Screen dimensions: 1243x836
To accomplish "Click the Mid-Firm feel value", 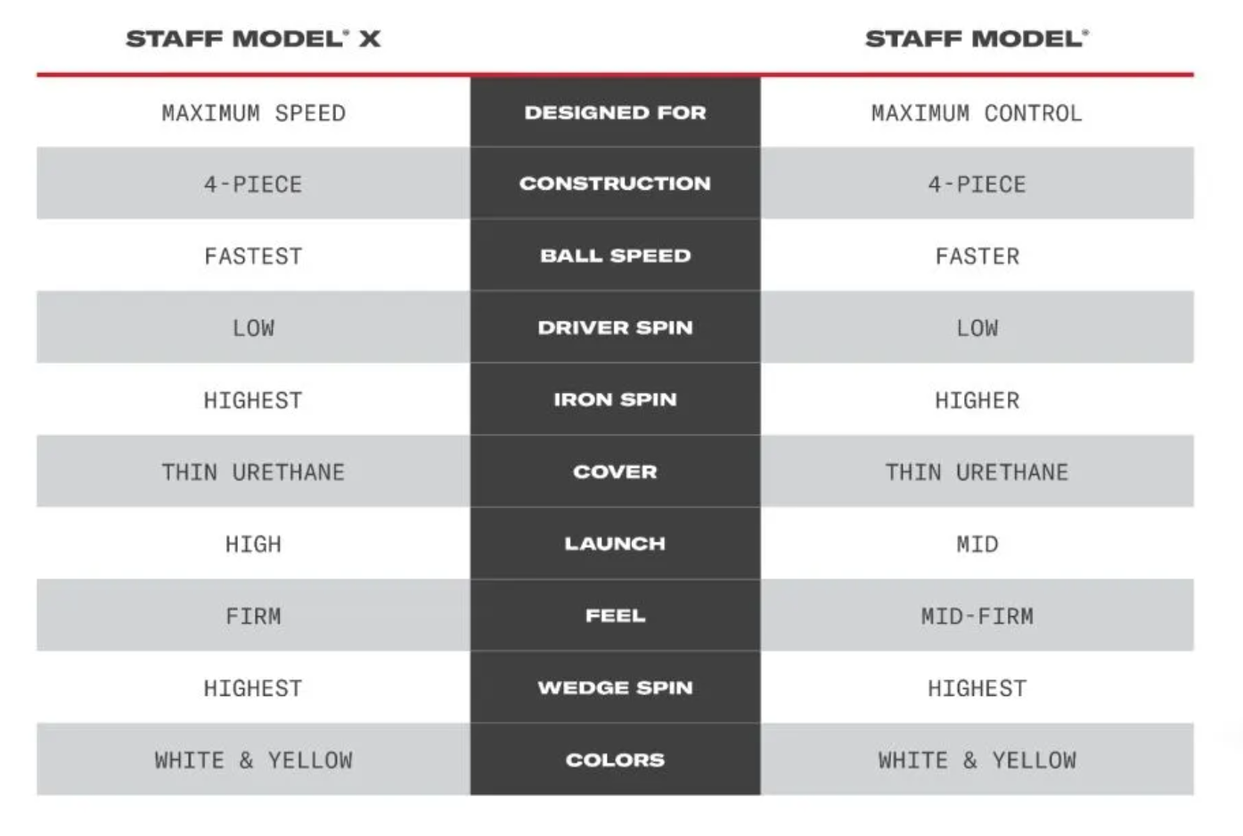I will click(977, 617).
